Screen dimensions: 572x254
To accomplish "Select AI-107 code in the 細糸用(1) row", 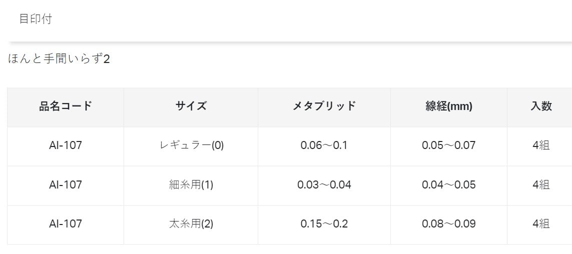I will 66,184.
